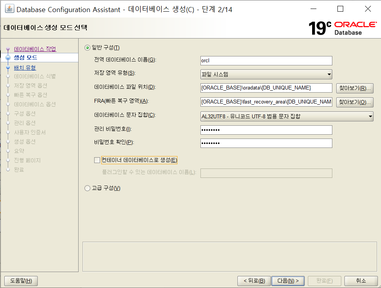This screenshot has width=381, height=288.
Task: Click the 데이터베이스 식별 step label
Action: coord(35,76)
